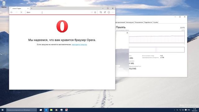Click the blue browser taskbar icon

(46, 110)
